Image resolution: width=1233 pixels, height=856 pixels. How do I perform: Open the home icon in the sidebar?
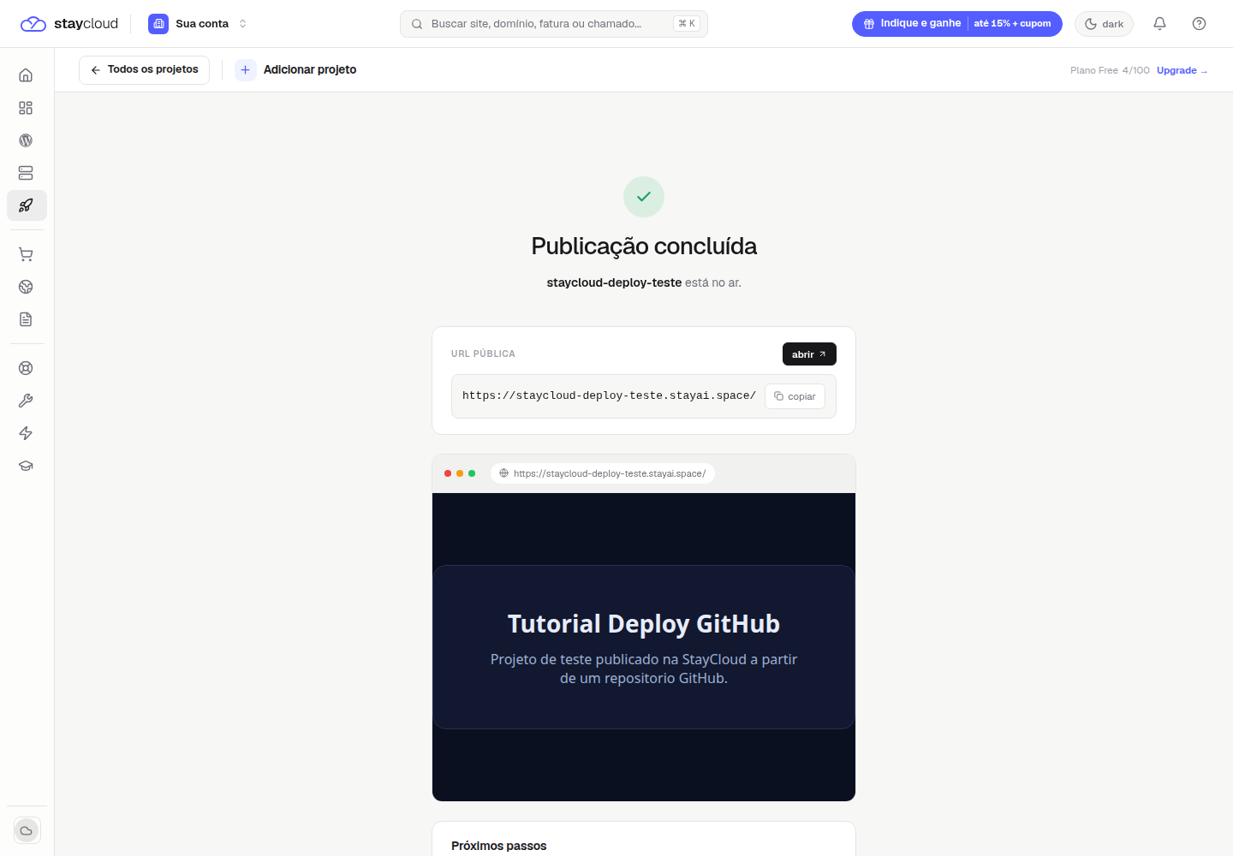pos(26,75)
